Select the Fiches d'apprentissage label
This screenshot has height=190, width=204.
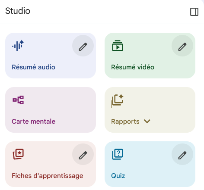(x=48, y=176)
